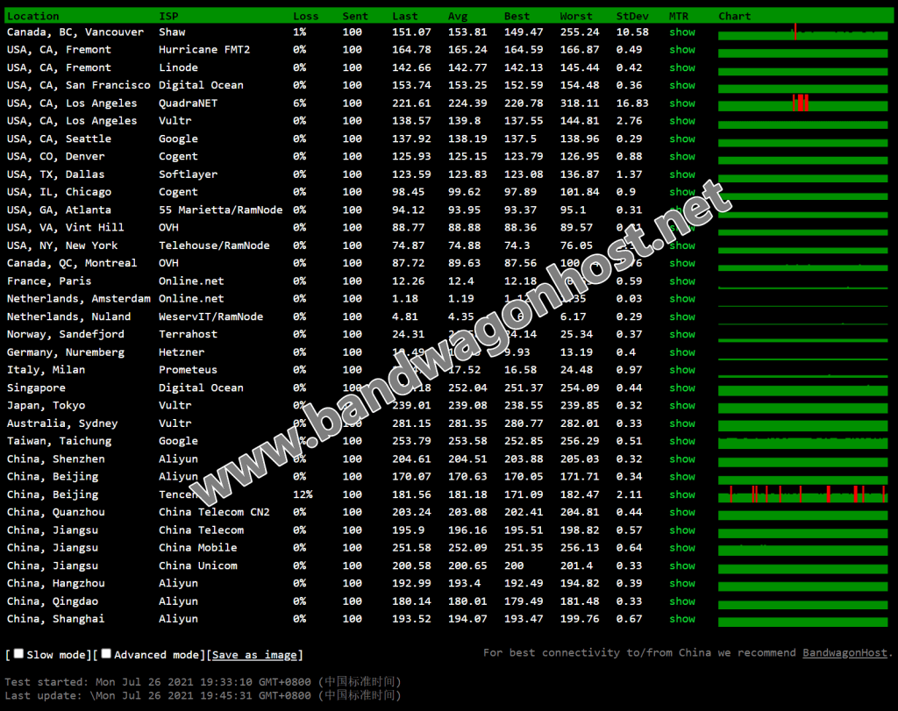Show MTR for Quanzhou China Telecom CN2
Screen dimensions: 898x711
click(682, 512)
